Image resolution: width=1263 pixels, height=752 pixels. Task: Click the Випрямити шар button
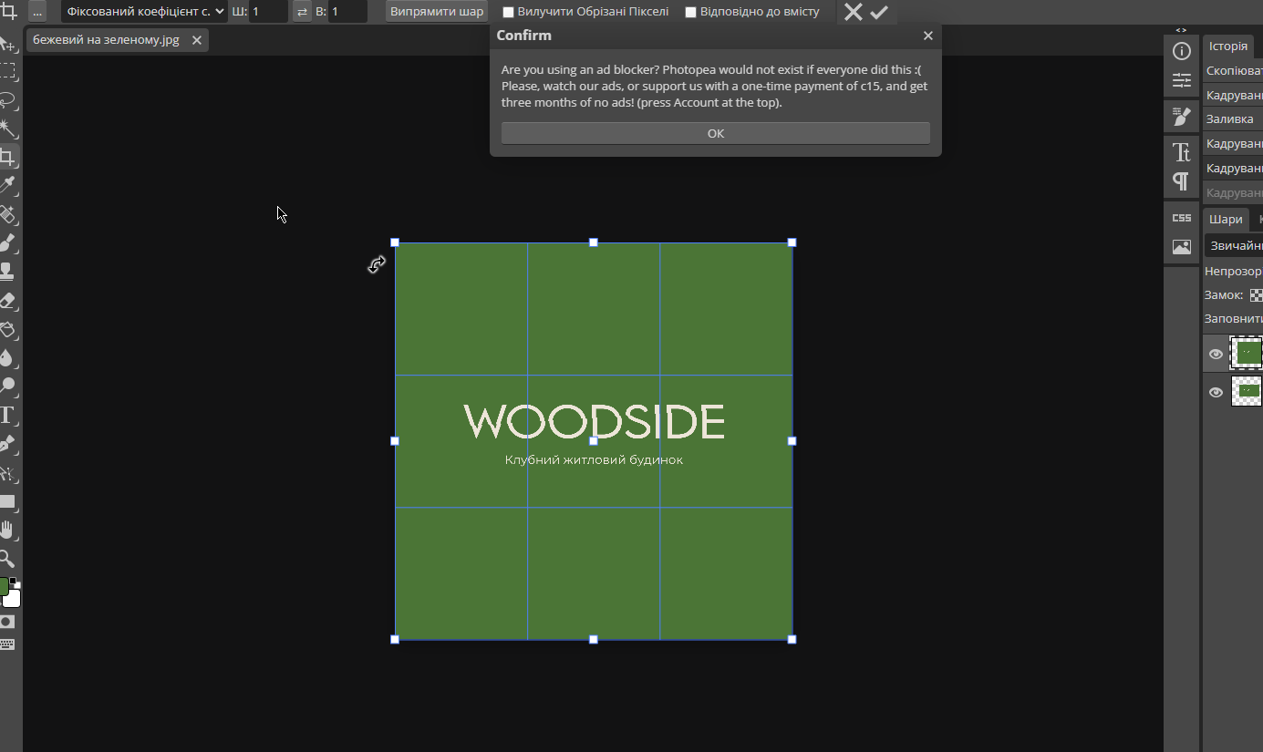click(x=437, y=12)
